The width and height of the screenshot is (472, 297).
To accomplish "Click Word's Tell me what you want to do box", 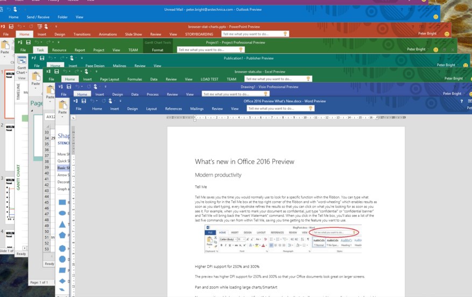I will pos(280,108).
